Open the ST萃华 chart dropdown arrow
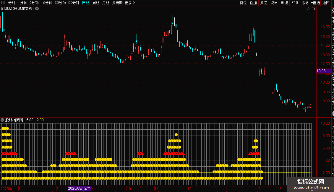 coord(37,9)
